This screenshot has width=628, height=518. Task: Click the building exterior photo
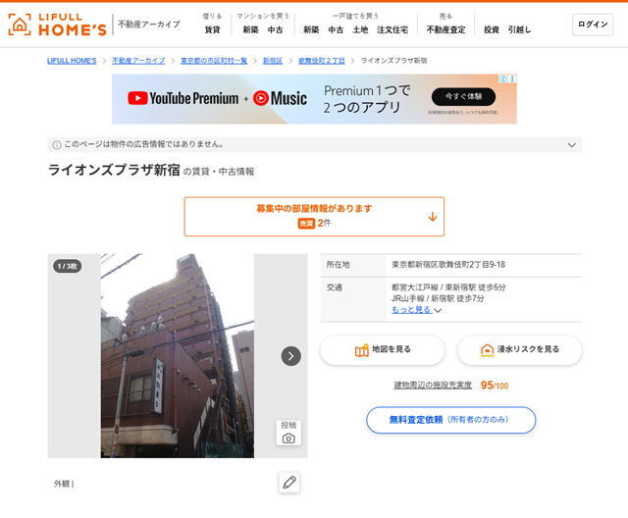(x=177, y=356)
